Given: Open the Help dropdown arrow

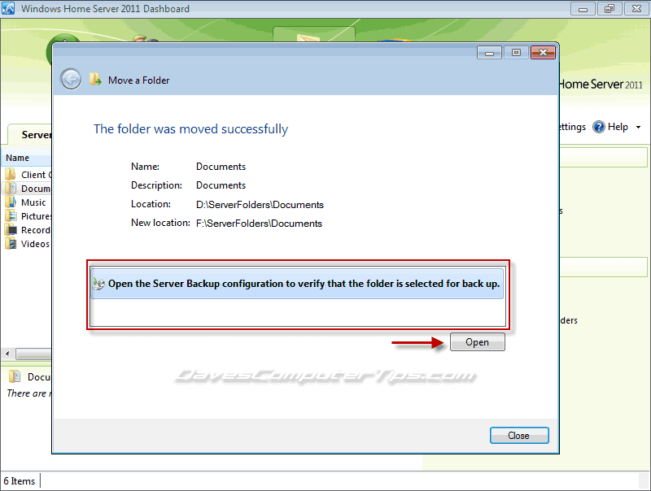Looking at the screenshot, I should click(639, 128).
